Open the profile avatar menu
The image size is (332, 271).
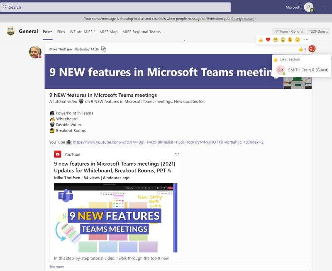click(x=309, y=7)
